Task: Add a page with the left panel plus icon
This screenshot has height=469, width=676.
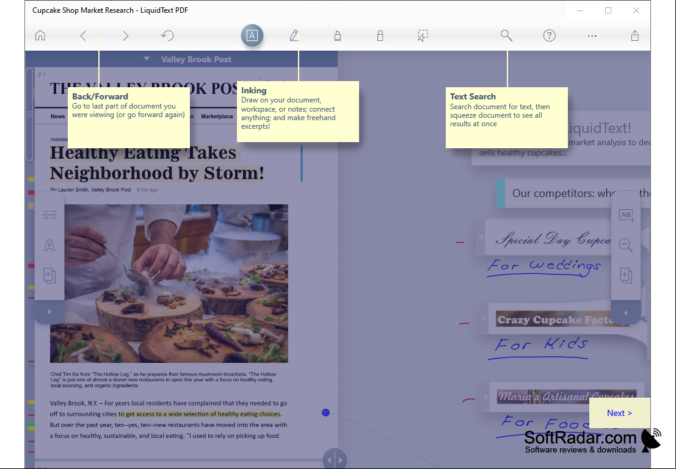Action: [x=49, y=276]
